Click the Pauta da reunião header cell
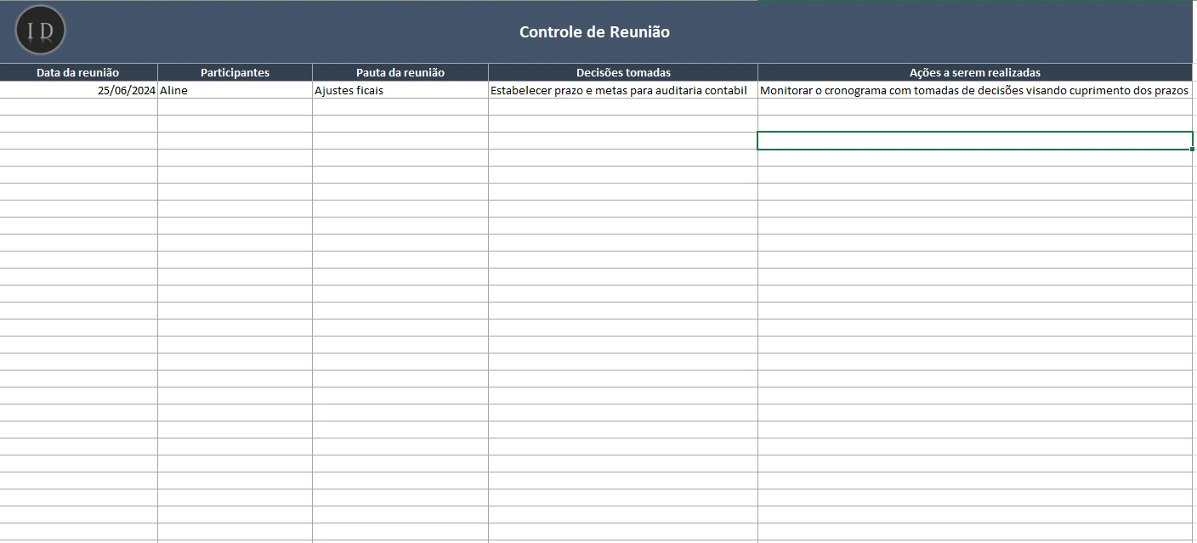Screen dimensions: 1197x543 pyautogui.click(x=400, y=72)
